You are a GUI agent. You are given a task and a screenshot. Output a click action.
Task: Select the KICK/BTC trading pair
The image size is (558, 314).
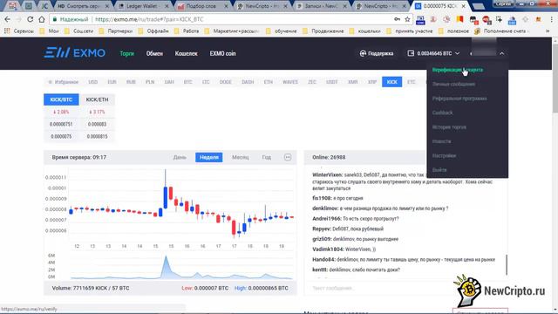click(x=61, y=99)
